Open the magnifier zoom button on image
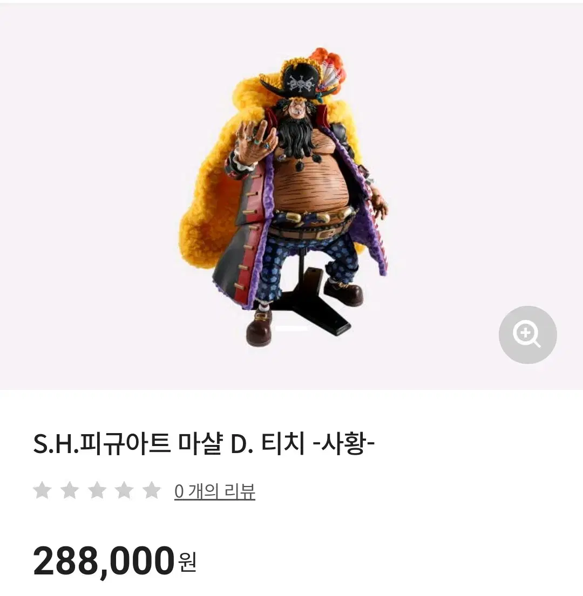This screenshot has width=583, height=596. (x=527, y=335)
